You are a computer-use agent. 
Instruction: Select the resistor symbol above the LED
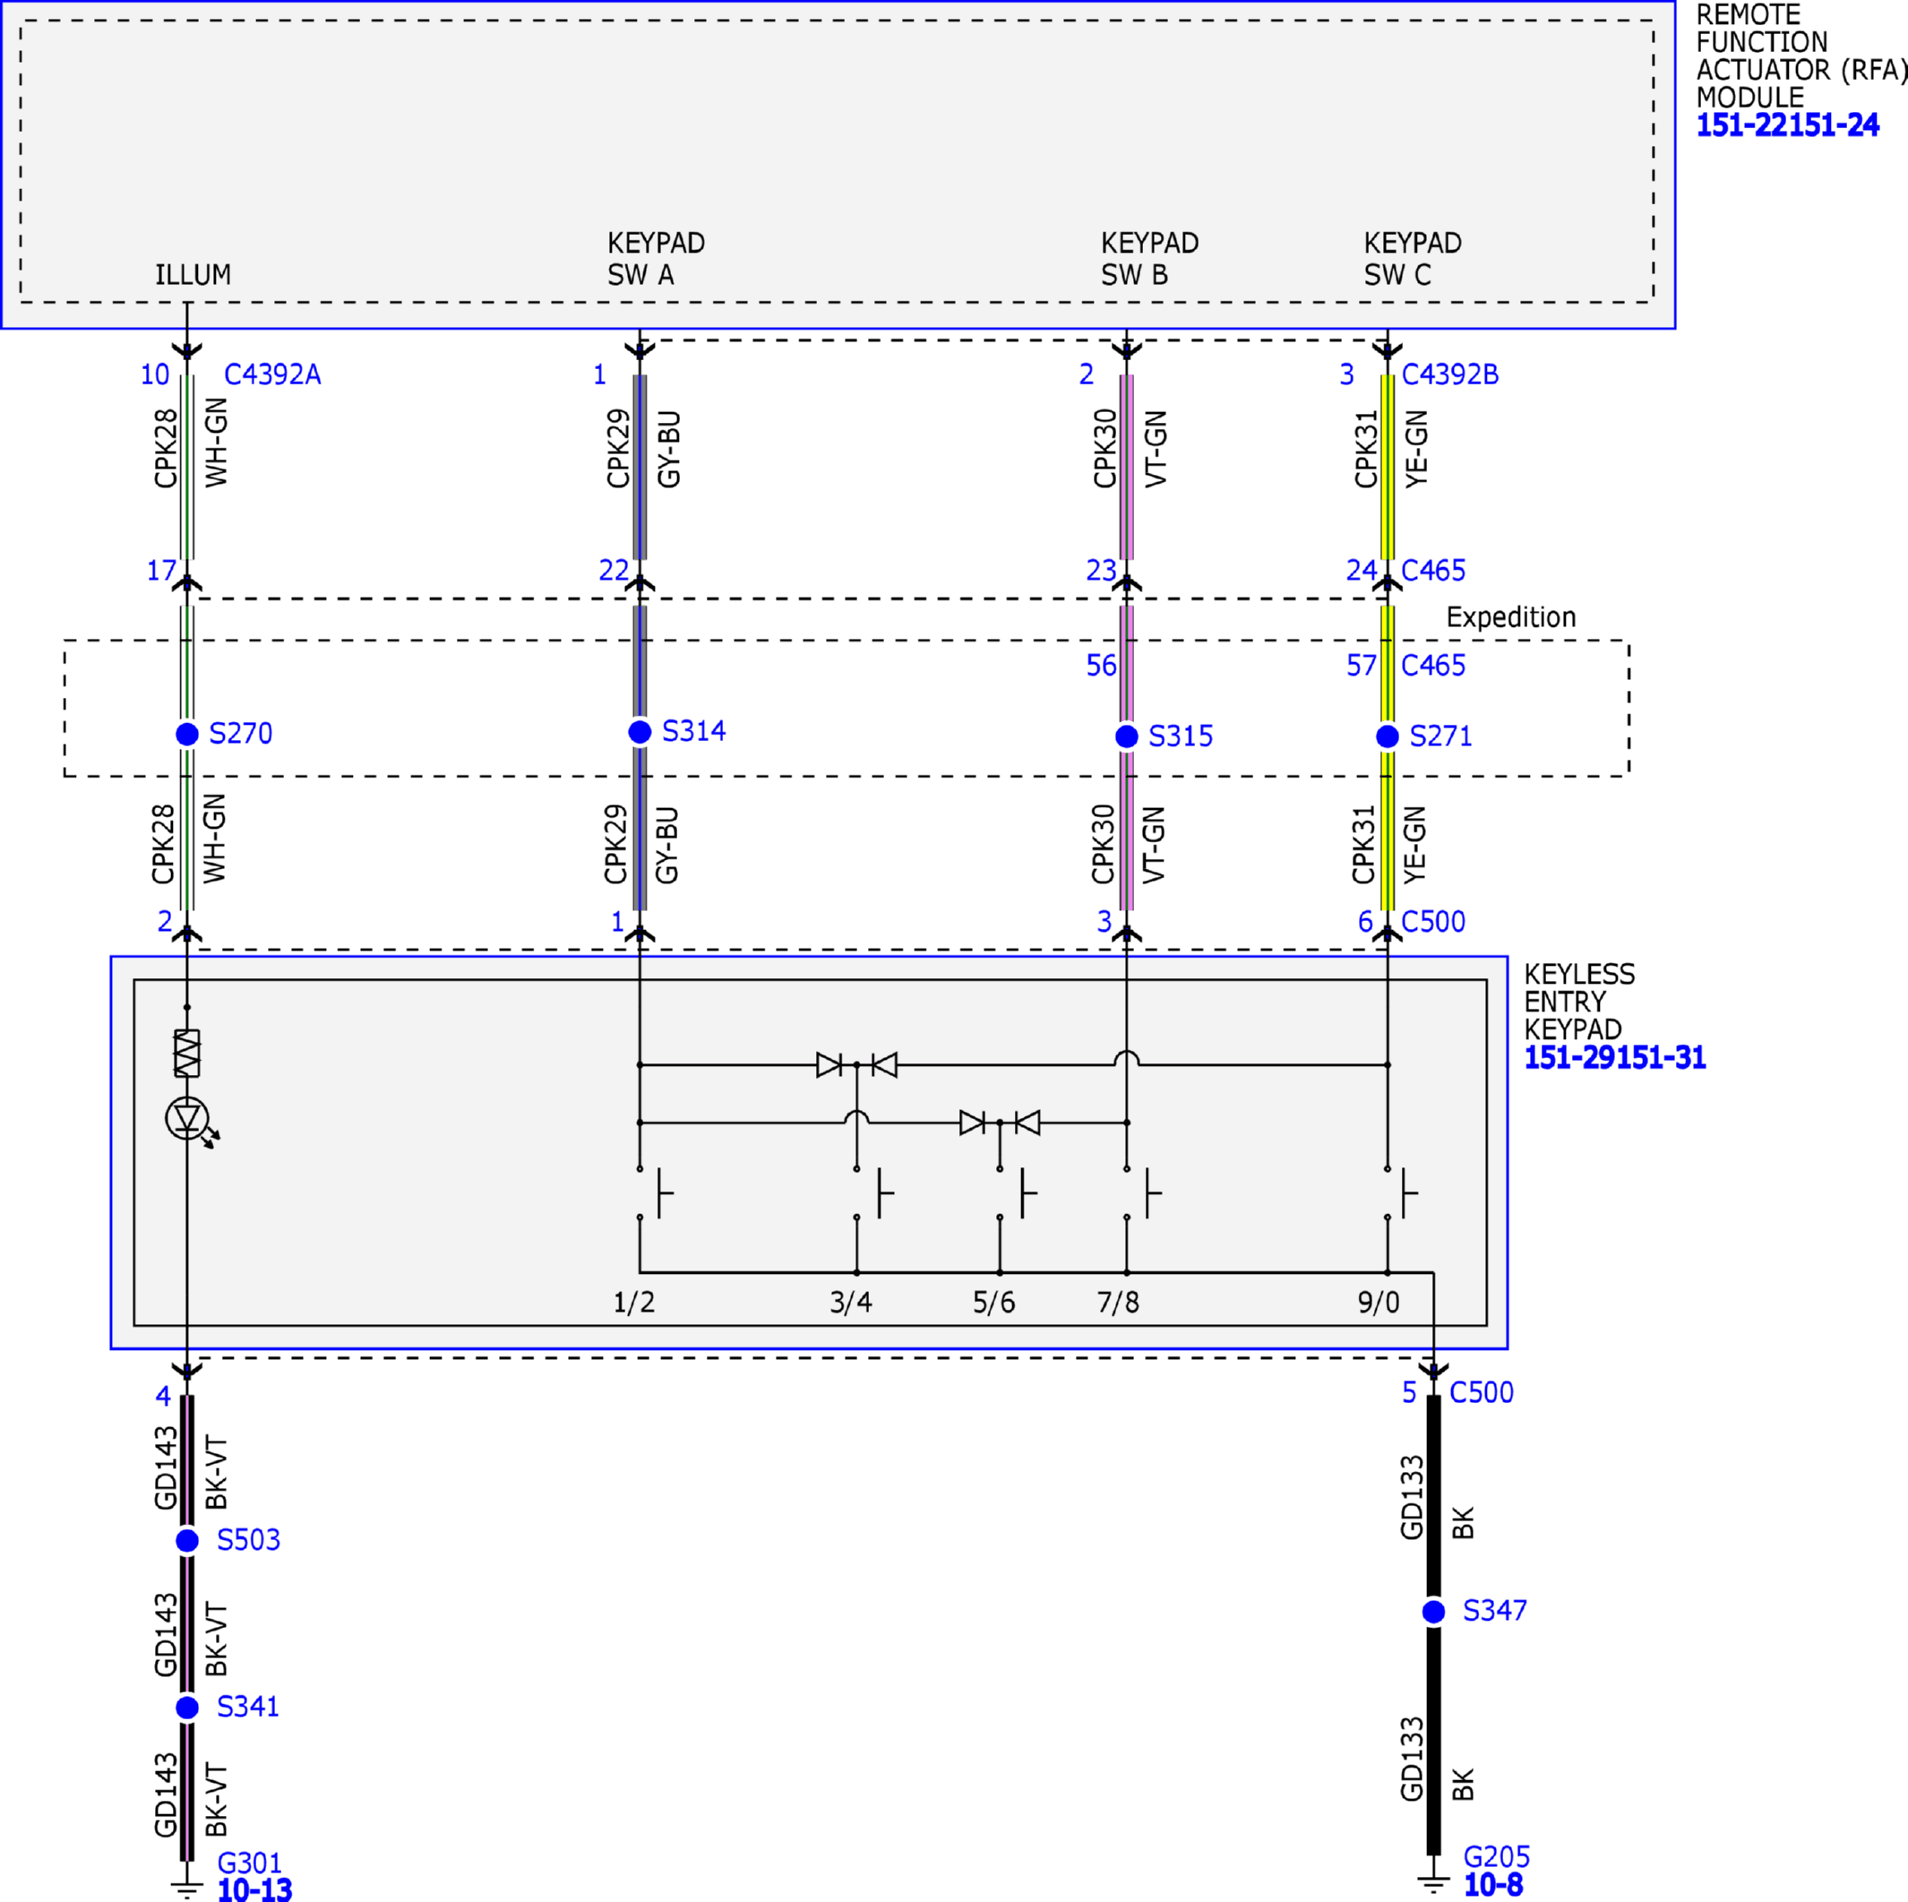(186, 1053)
